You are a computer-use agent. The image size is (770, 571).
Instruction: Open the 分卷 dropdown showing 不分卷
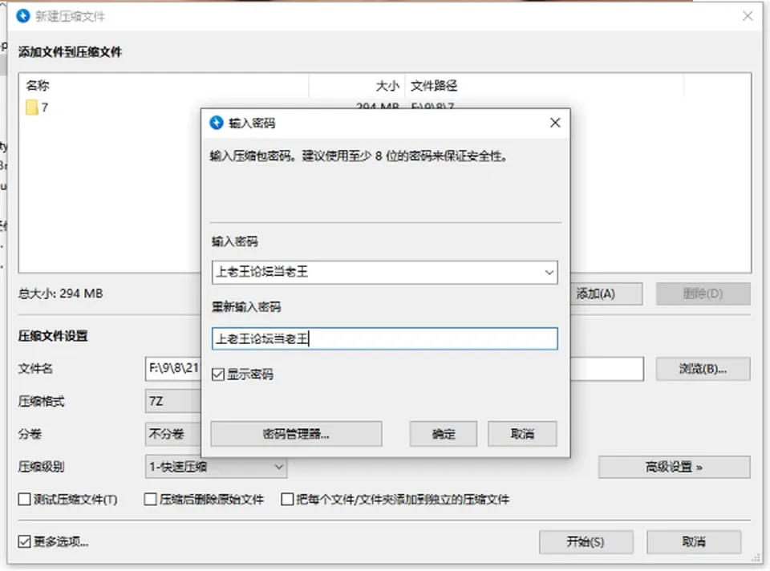[x=173, y=434]
